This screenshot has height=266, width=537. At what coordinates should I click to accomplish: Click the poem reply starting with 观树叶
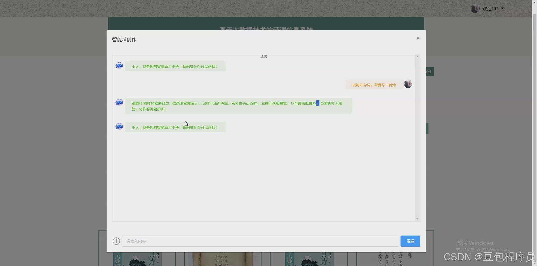(238, 106)
